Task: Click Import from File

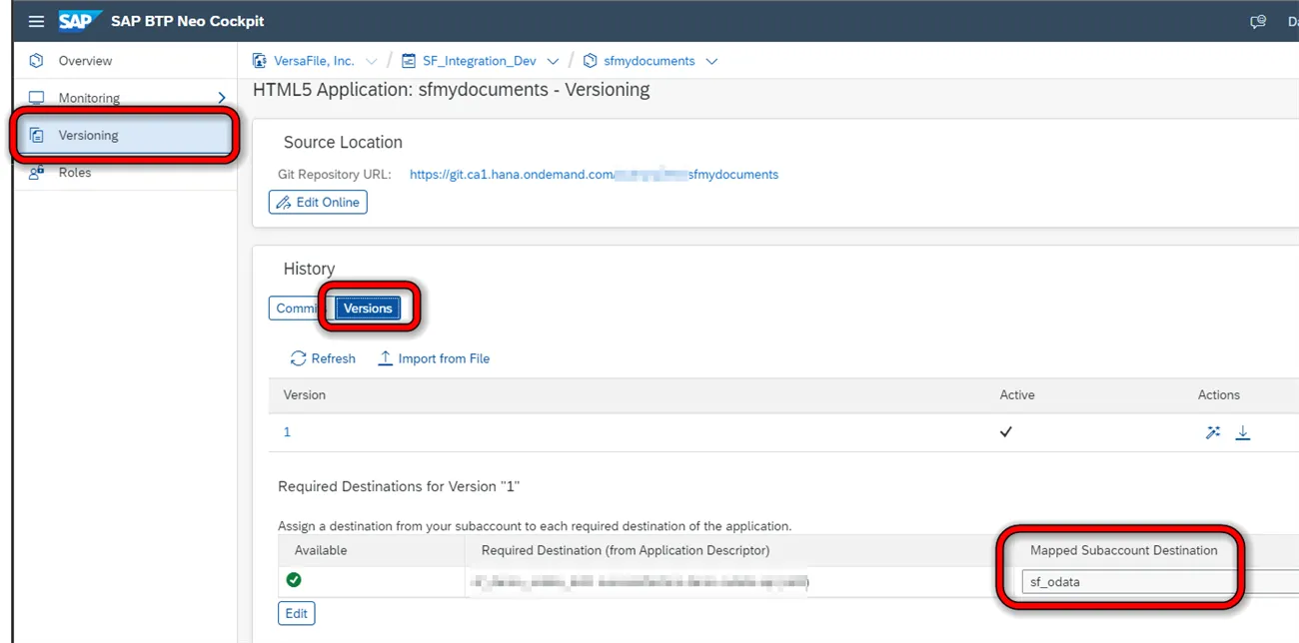Action: pos(434,358)
